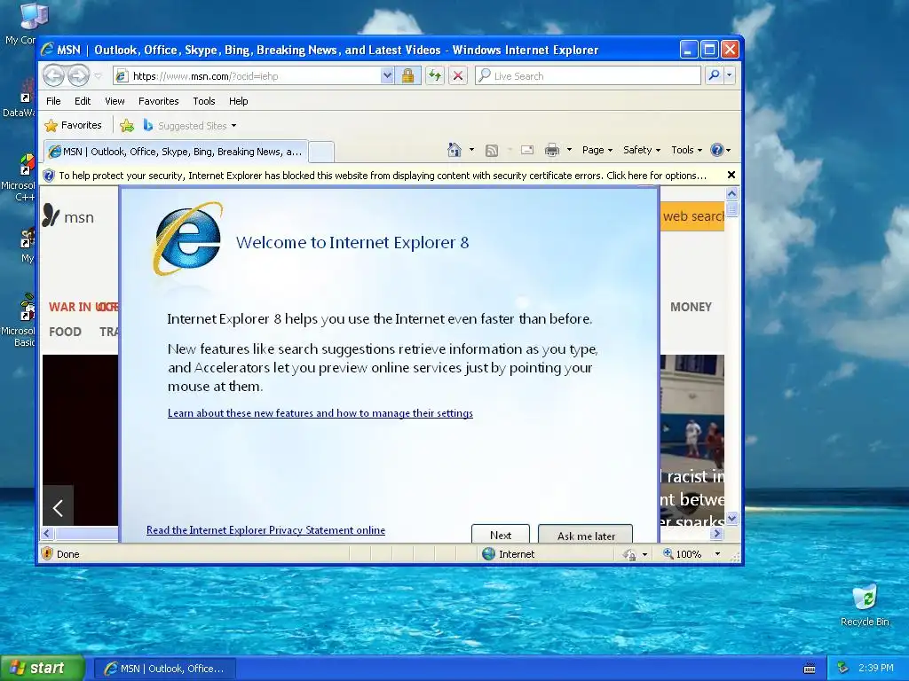Click the horizontal scrollbar right arrow
Viewport: 909px width, 681px height.
pyautogui.click(x=717, y=533)
